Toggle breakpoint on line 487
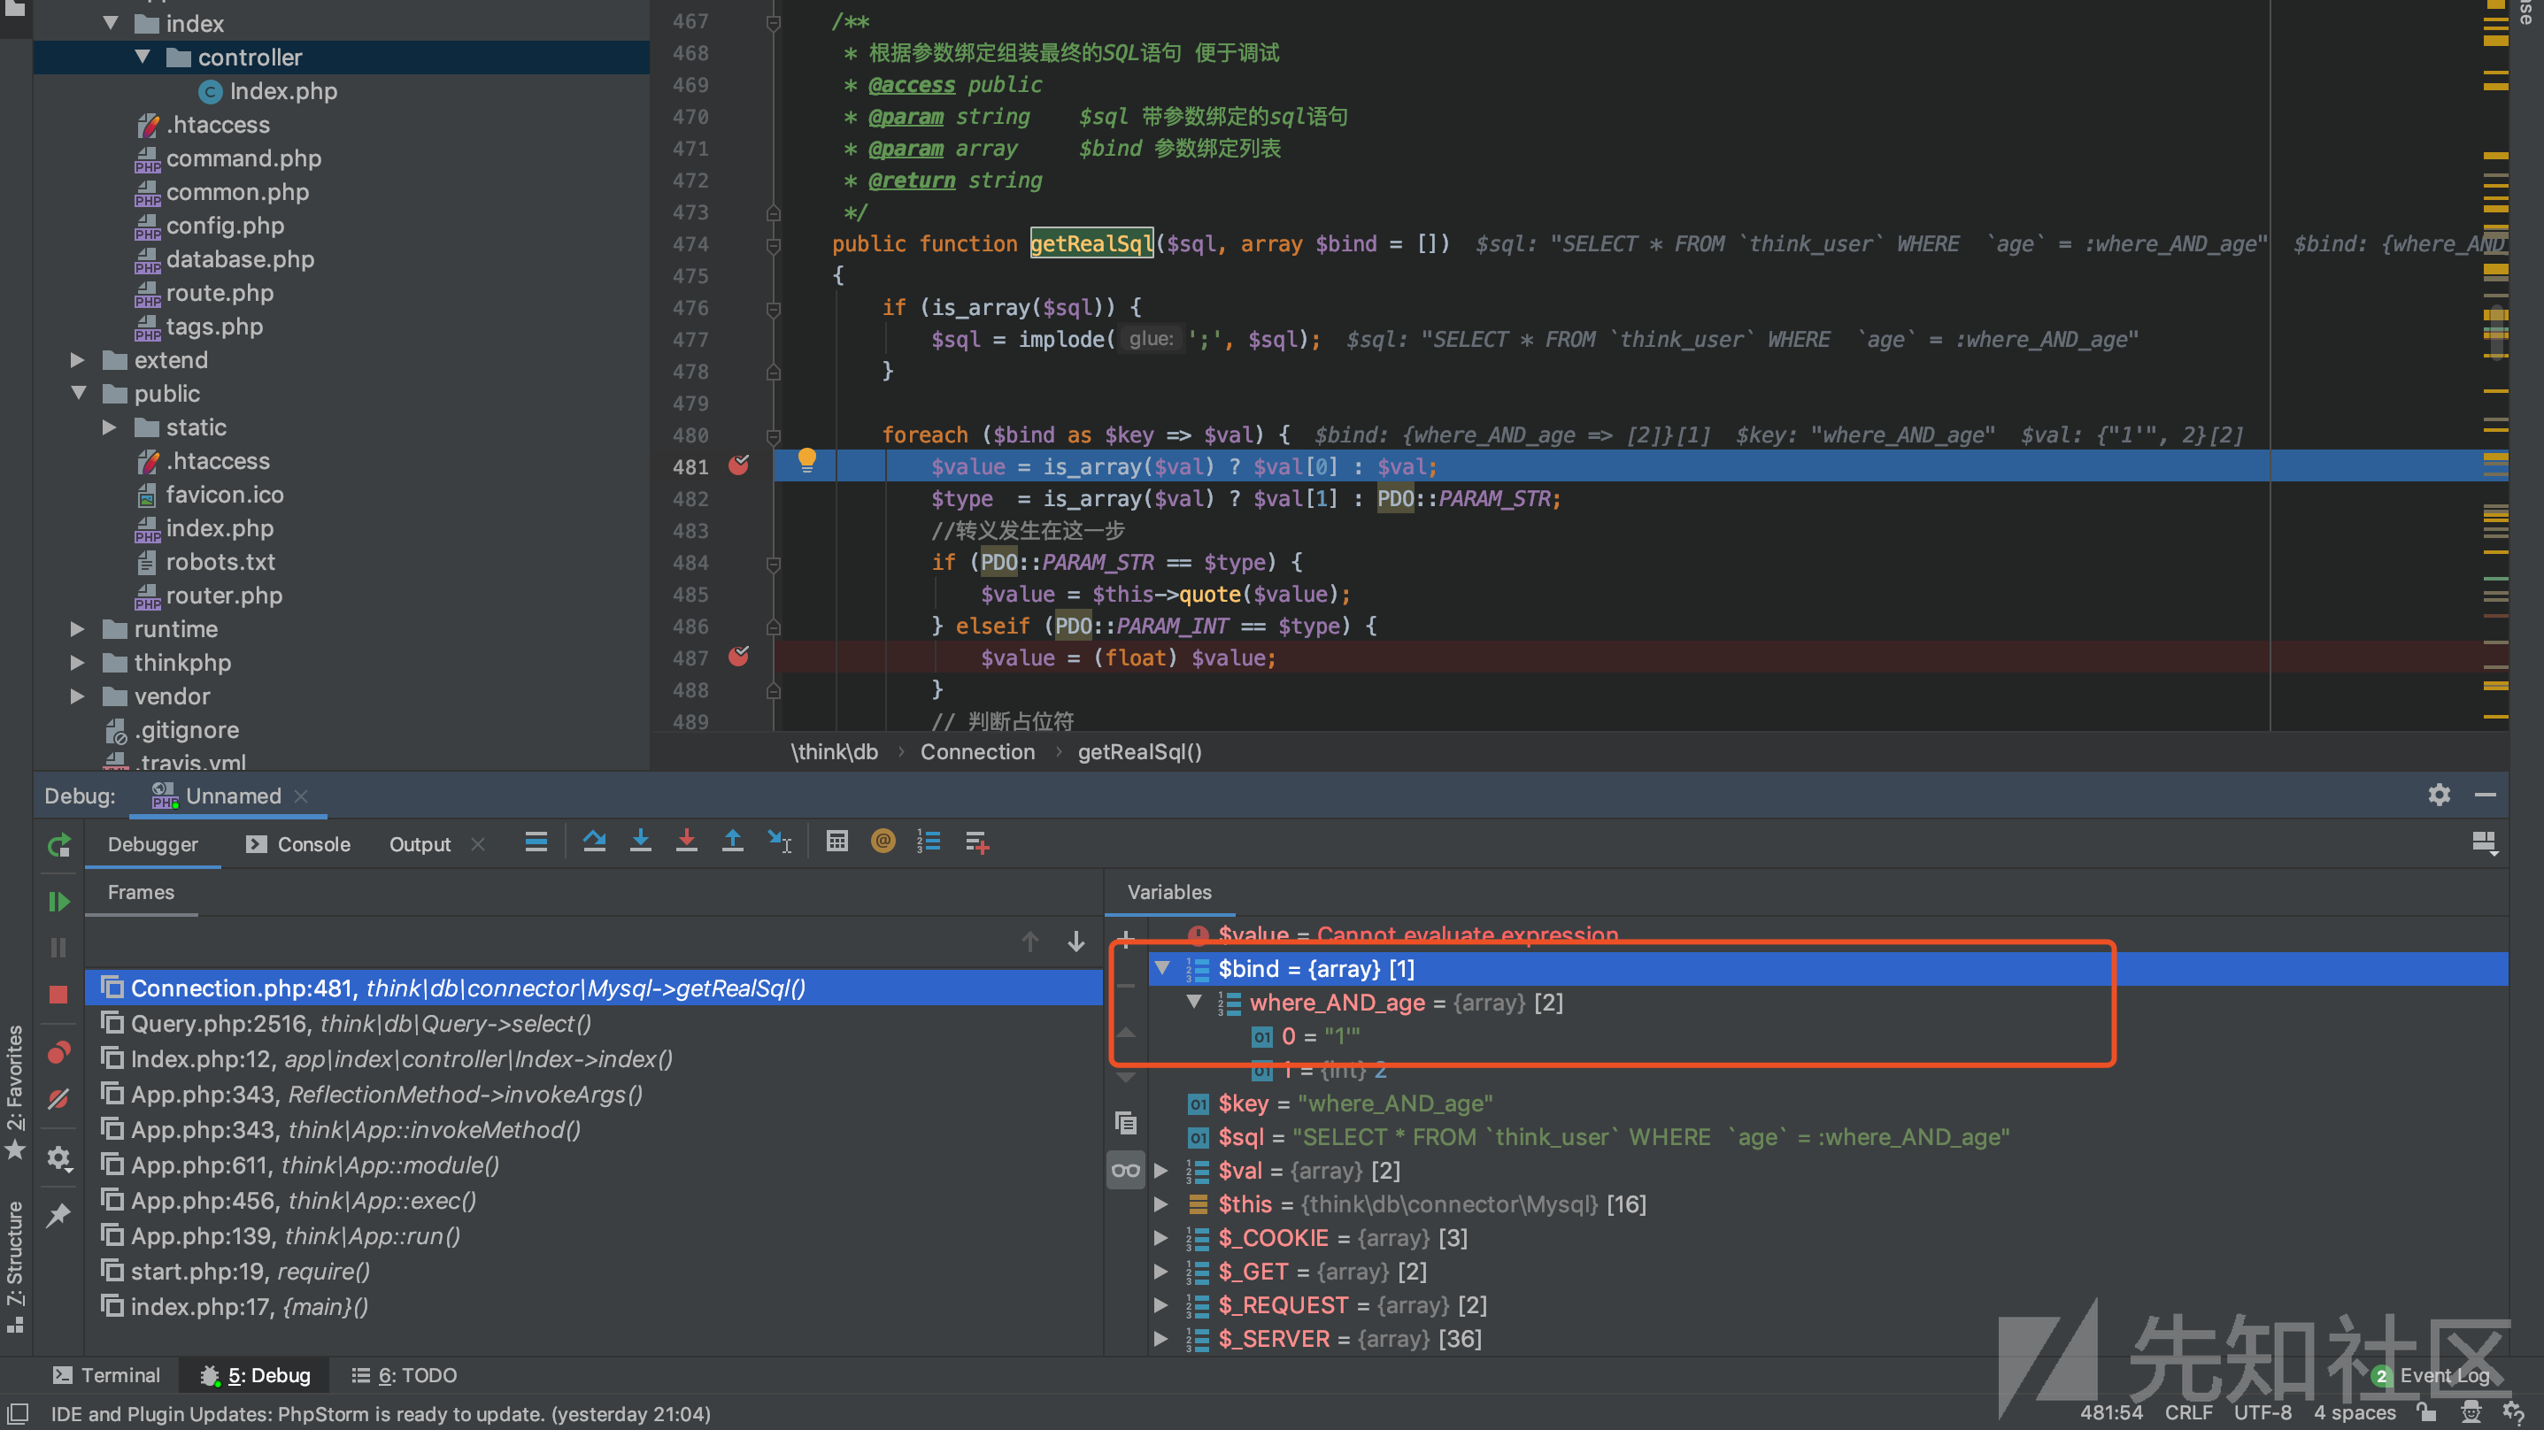2544x1430 pixels. [x=739, y=657]
